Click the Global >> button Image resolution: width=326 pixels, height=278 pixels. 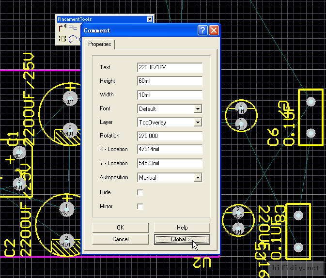coord(182,239)
